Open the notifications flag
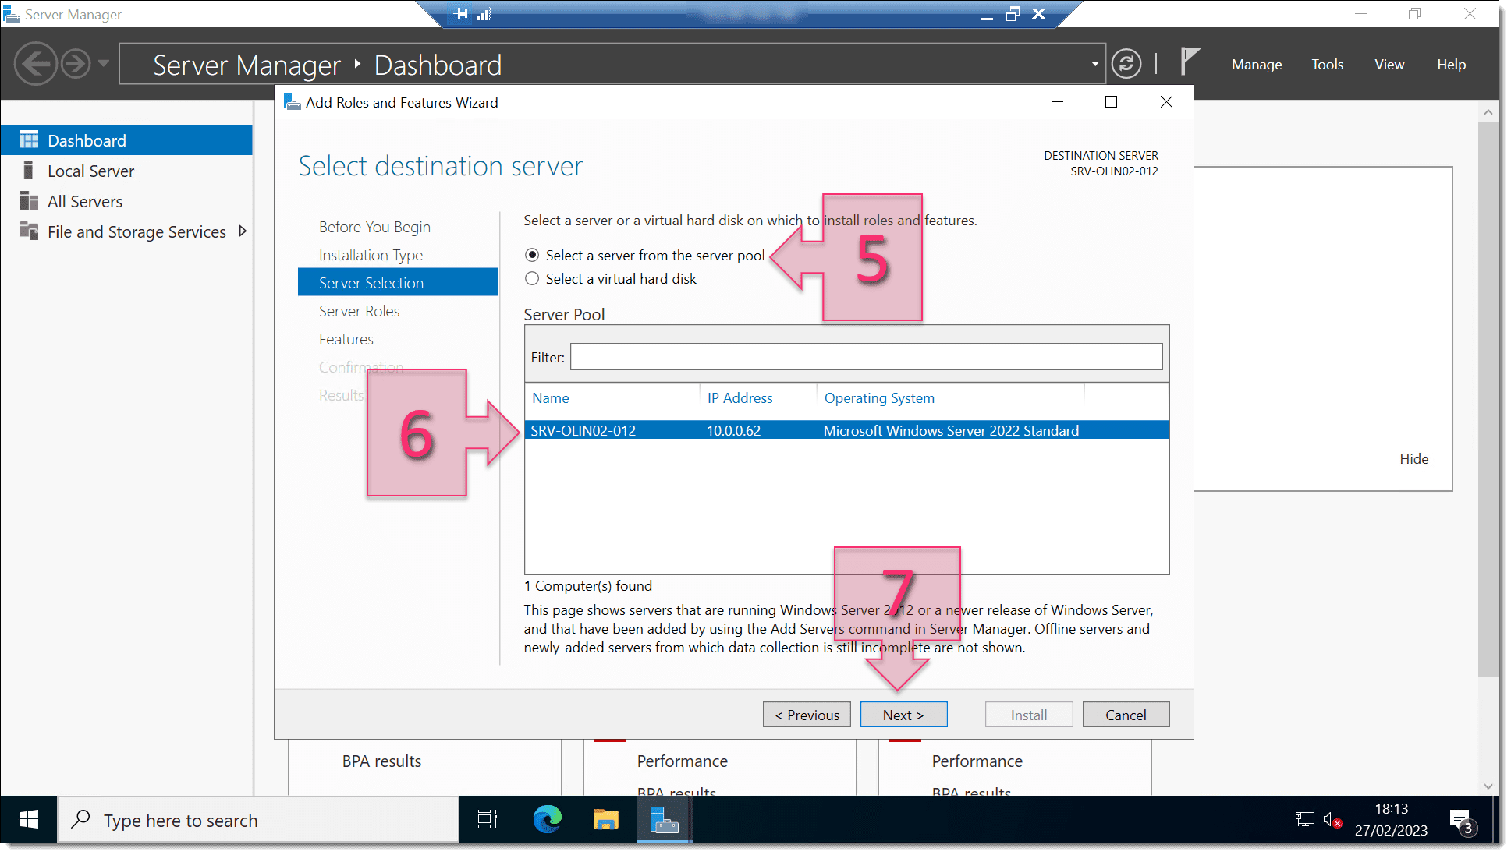This screenshot has width=1511, height=855. pos(1189,61)
